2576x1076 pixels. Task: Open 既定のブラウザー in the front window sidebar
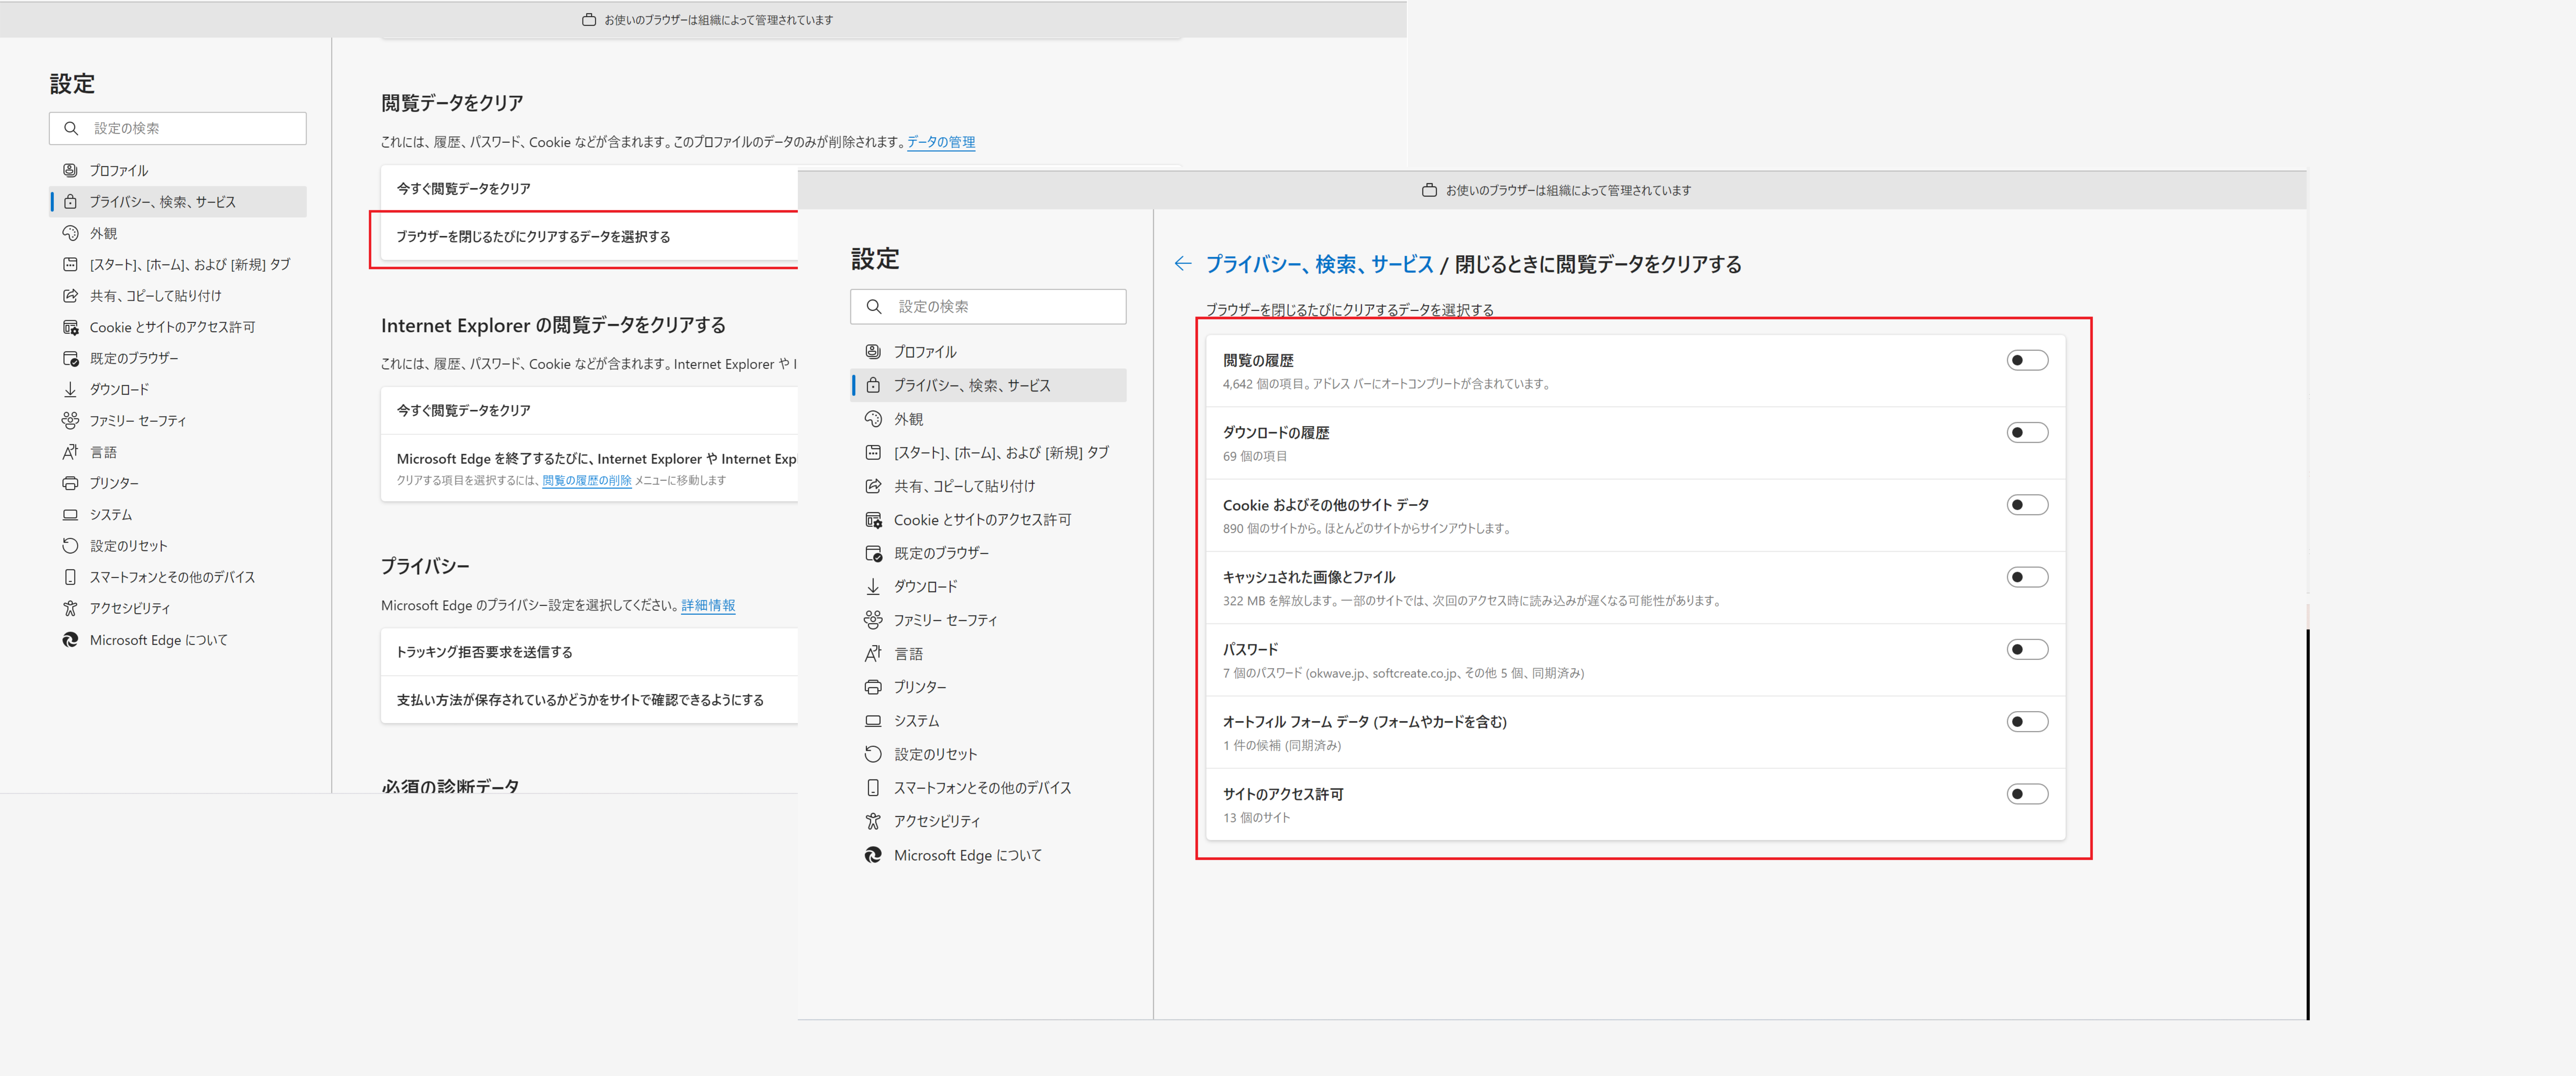988,553
